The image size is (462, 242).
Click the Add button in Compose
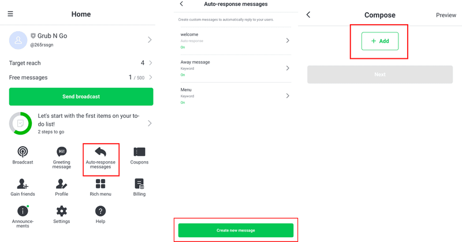point(379,41)
